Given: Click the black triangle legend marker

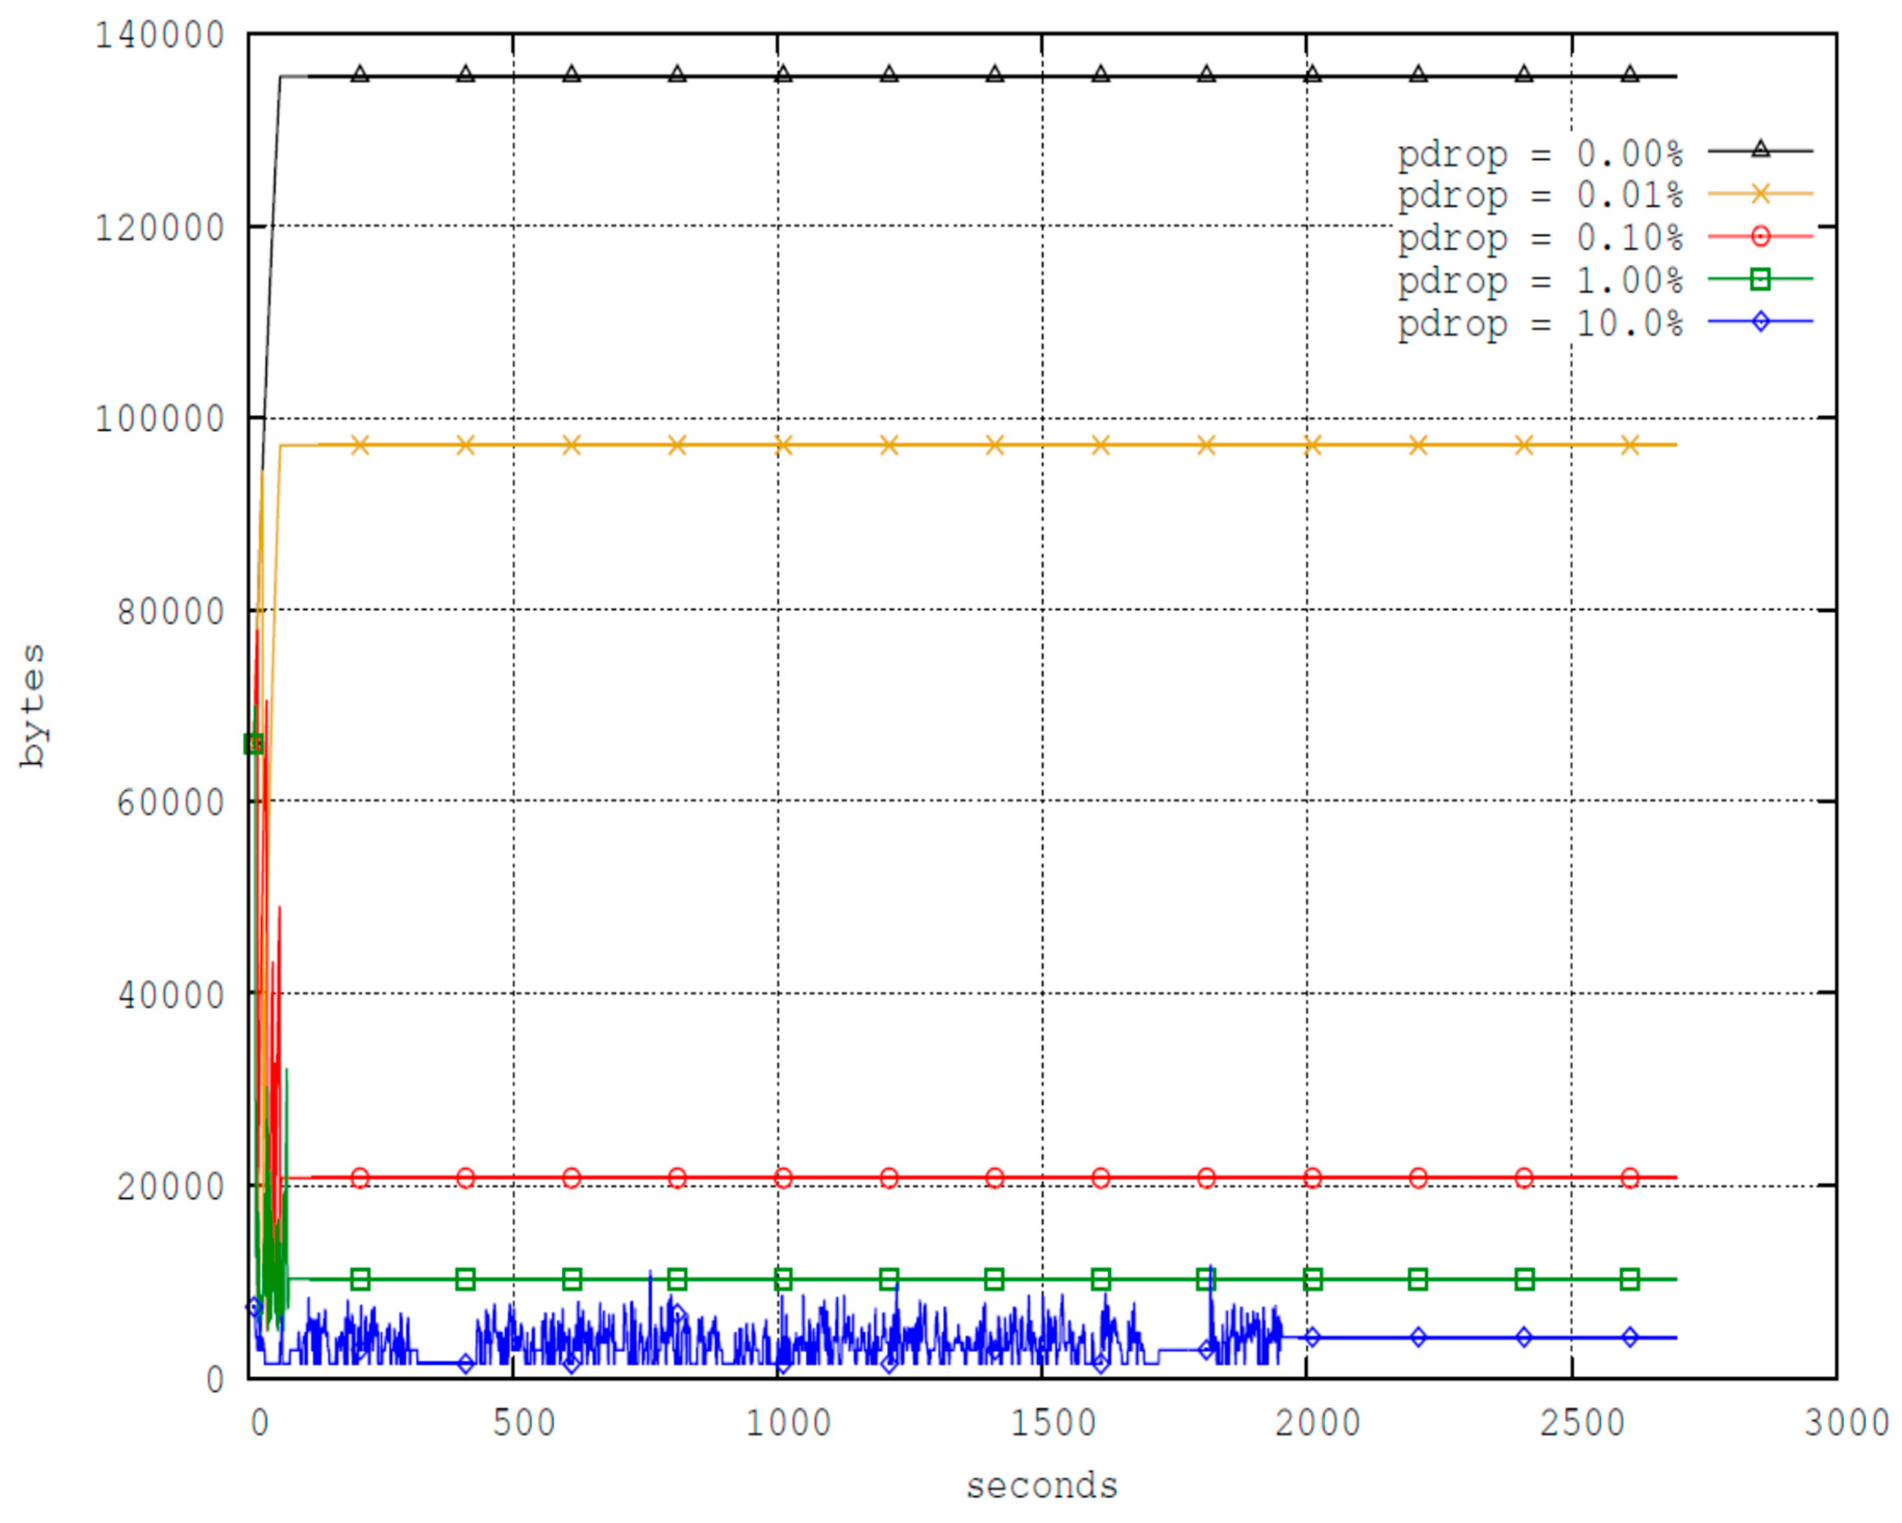Looking at the screenshot, I should 1760,150.
